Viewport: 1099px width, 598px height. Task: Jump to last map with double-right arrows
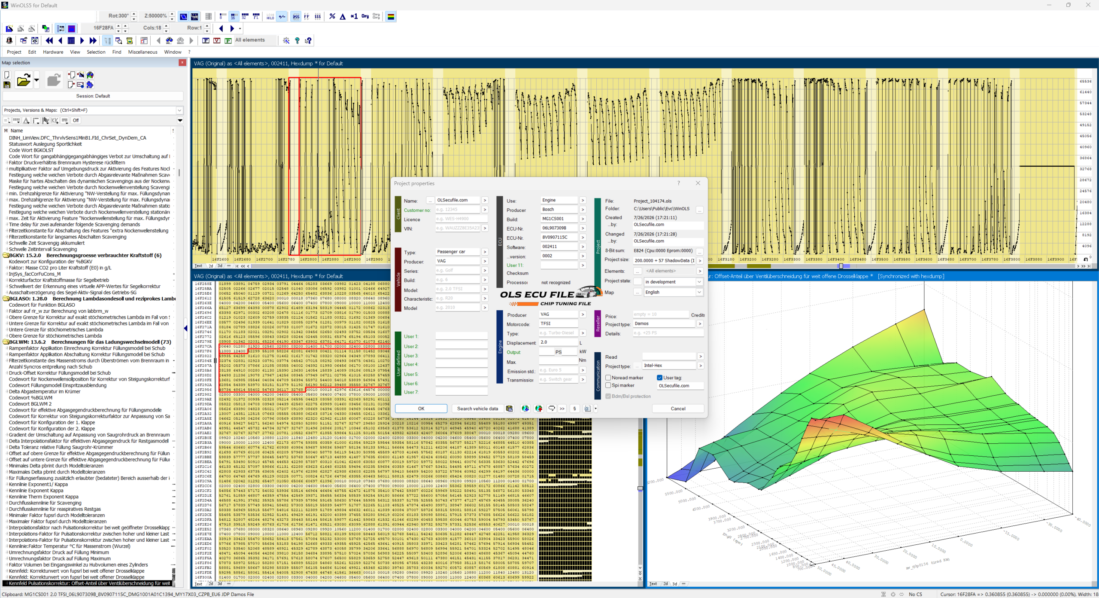click(x=93, y=40)
